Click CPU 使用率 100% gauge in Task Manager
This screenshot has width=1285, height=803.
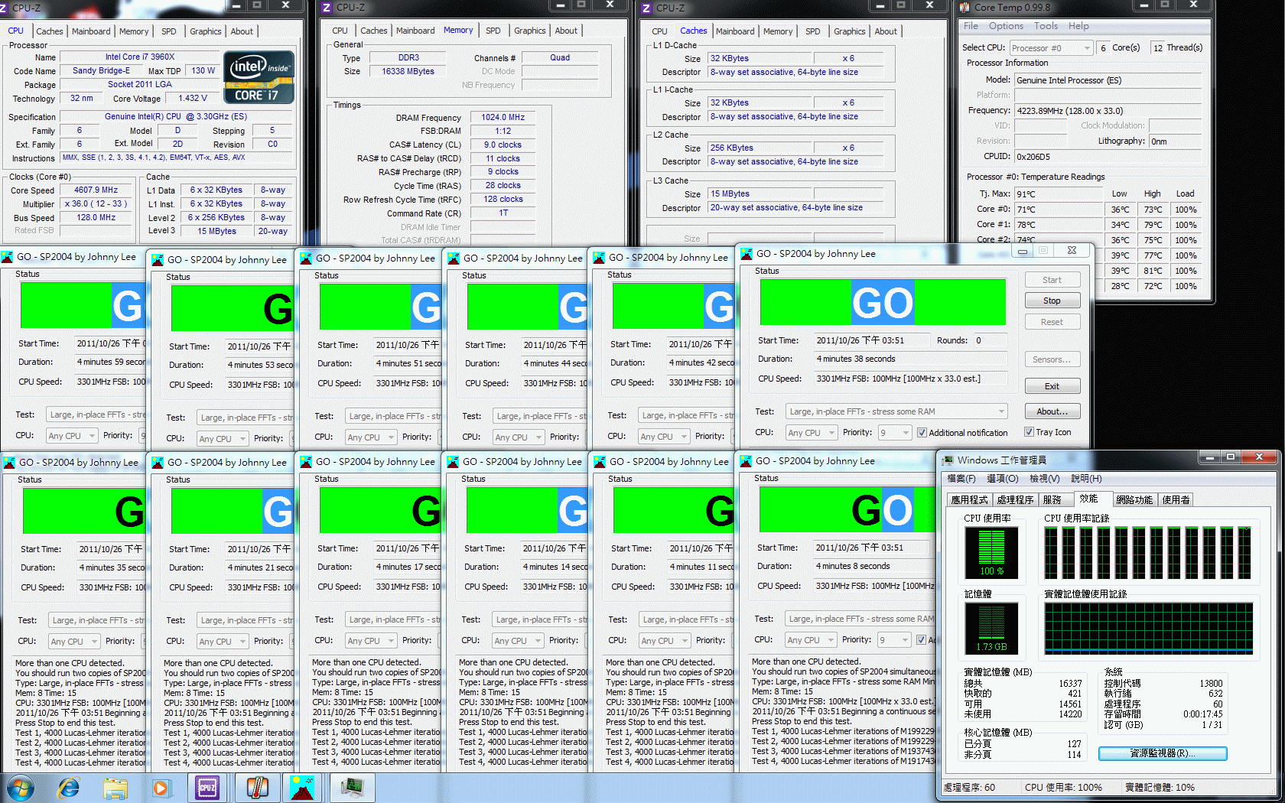coord(991,552)
